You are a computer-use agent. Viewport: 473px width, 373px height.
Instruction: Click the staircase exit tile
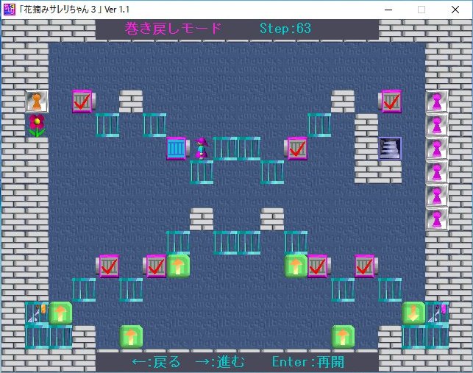389,148
